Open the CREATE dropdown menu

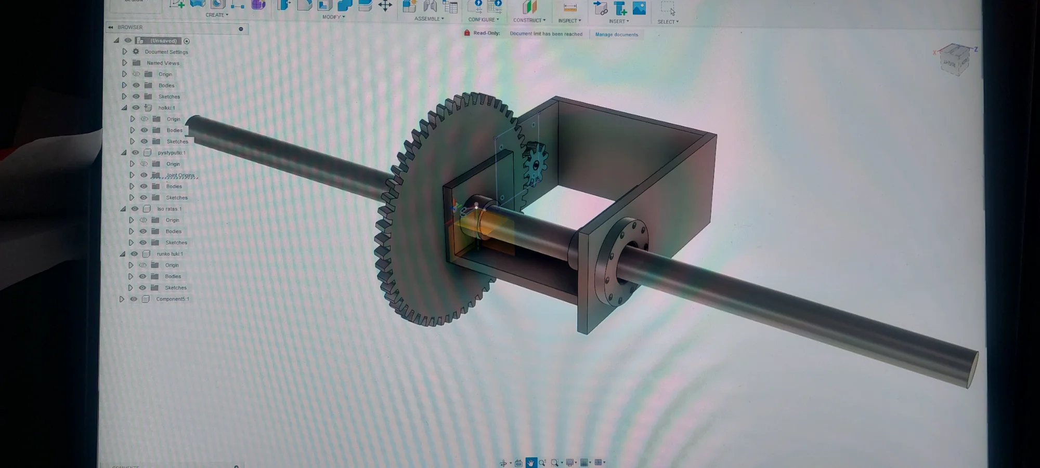point(217,15)
